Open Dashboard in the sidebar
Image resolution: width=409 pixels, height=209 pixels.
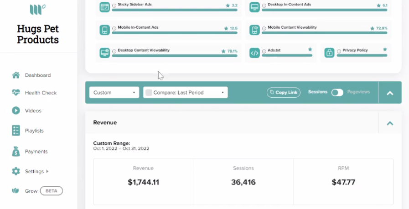38,75
